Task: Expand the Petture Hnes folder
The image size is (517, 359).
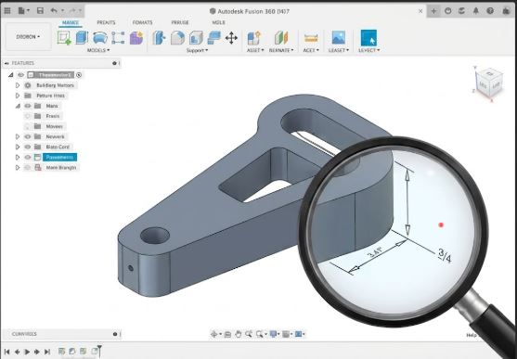Action: click(x=18, y=96)
